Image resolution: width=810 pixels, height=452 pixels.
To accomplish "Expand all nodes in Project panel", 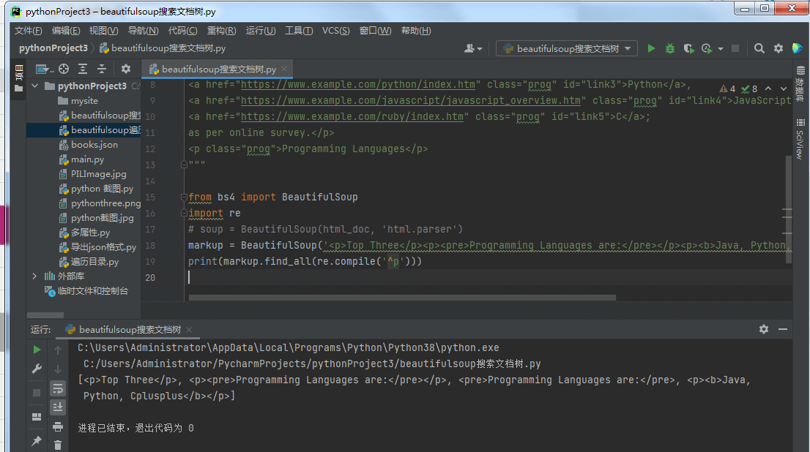I will tap(83, 69).
